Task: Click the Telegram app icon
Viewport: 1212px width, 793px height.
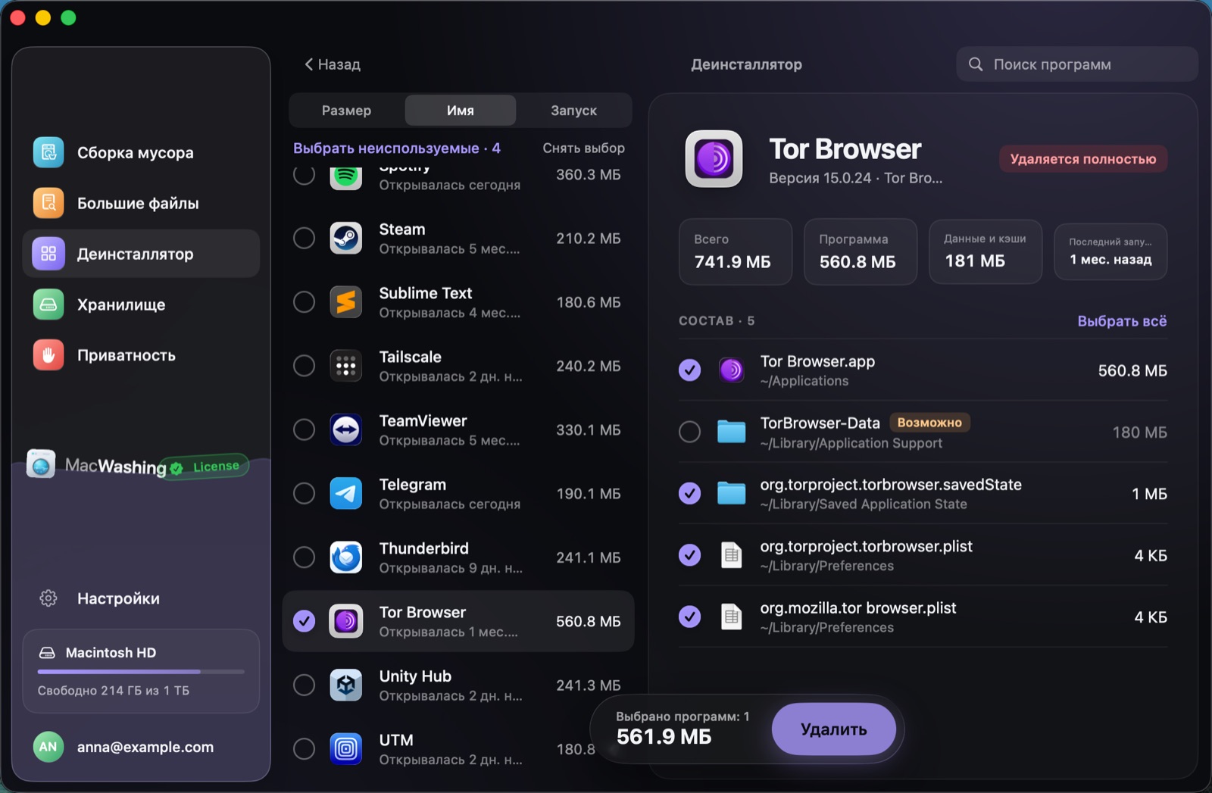Action: click(x=346, y=494)
